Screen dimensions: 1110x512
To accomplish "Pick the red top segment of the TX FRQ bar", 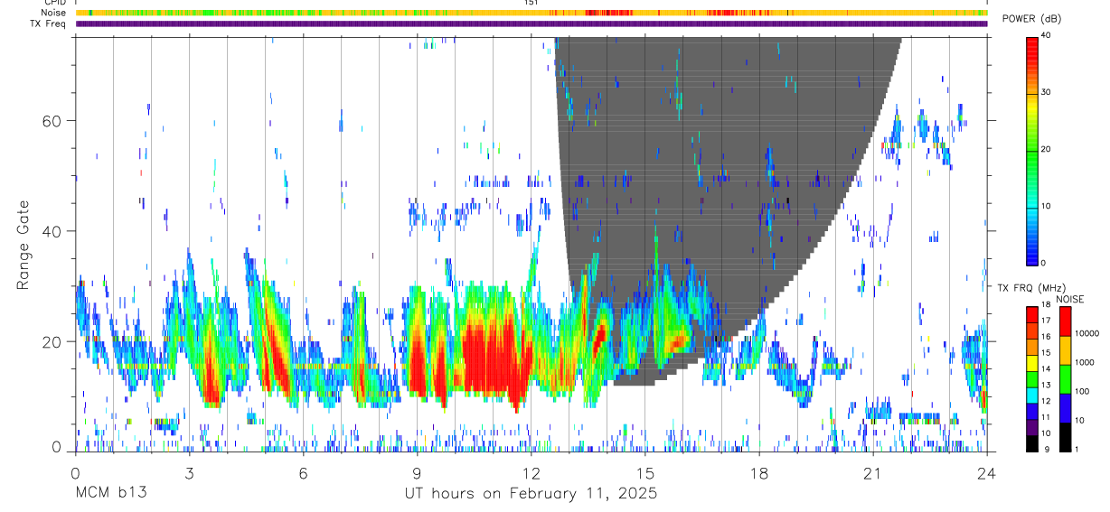I will pyautogui.click(x=1032, y=315).
